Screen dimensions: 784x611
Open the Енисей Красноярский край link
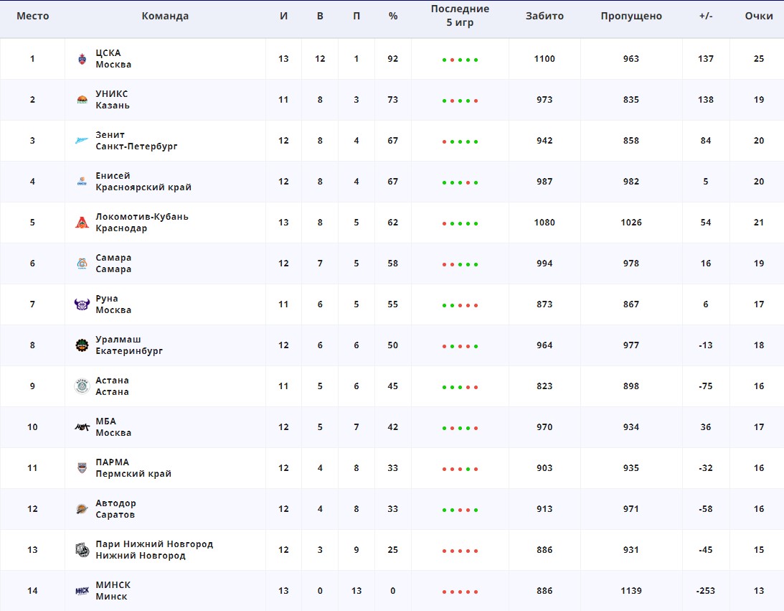coord(143,182)
